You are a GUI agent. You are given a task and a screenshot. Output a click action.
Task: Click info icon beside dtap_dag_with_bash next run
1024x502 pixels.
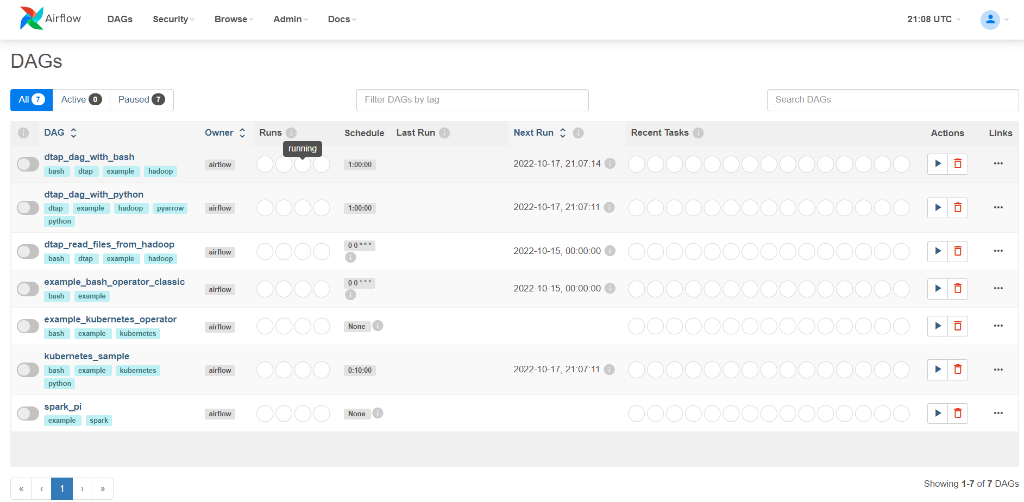(610, 163)
